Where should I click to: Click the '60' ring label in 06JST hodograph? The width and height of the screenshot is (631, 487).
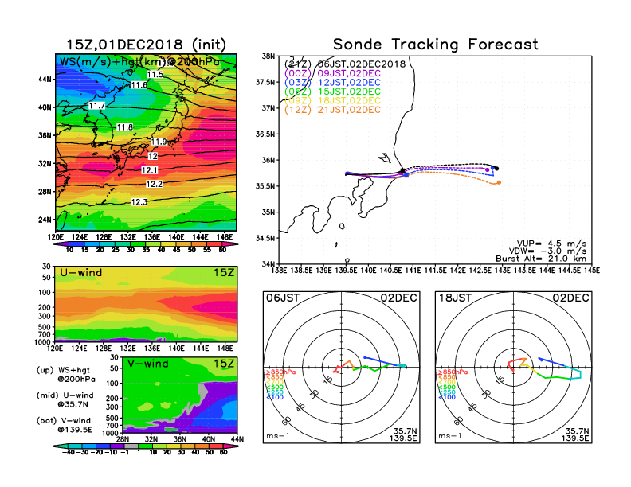(x=286, y=420)
